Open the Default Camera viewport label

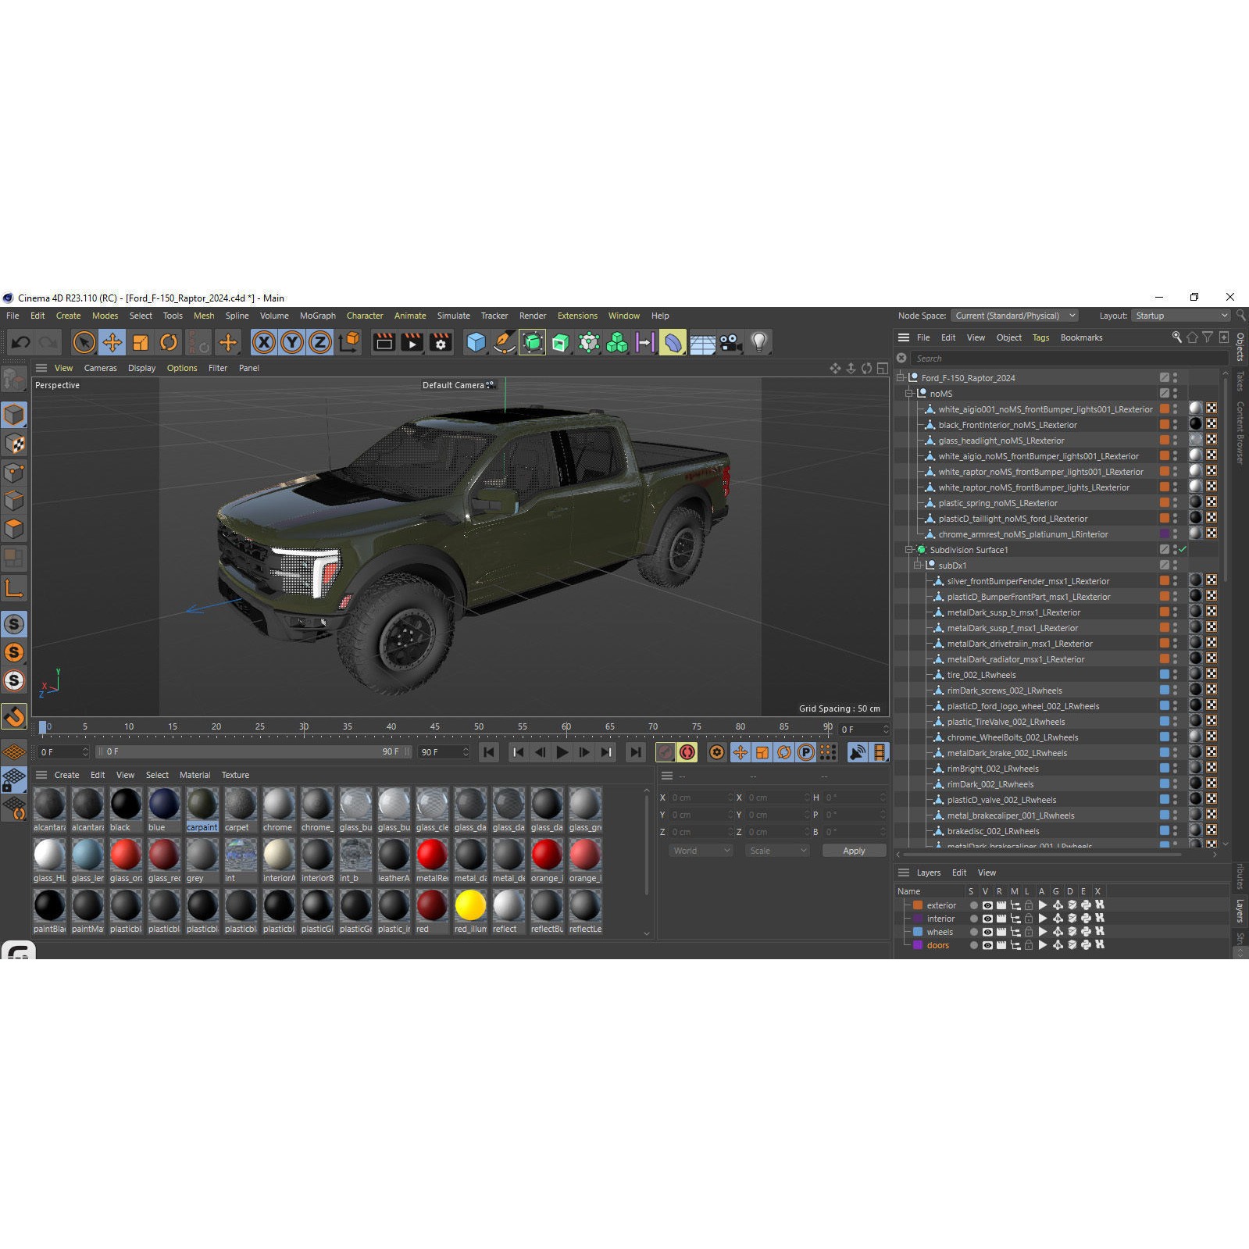click(458, 385)
